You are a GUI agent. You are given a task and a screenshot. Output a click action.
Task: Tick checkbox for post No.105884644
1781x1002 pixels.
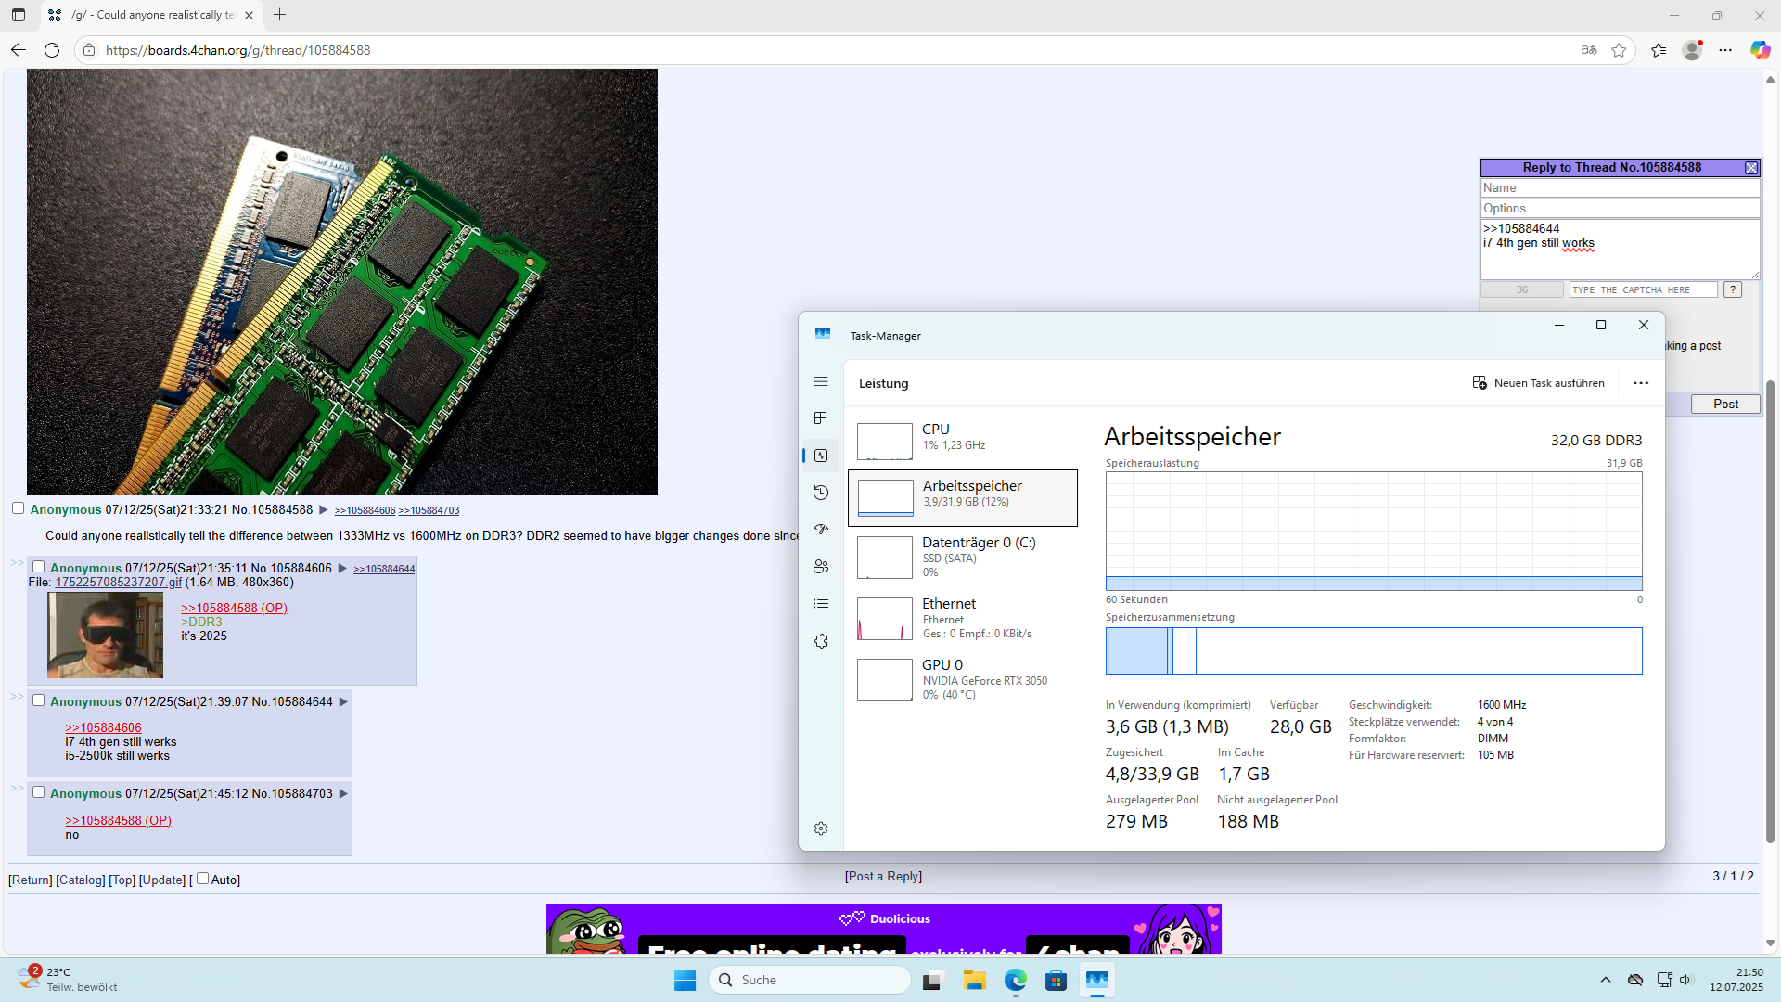(x=38, y=700)
